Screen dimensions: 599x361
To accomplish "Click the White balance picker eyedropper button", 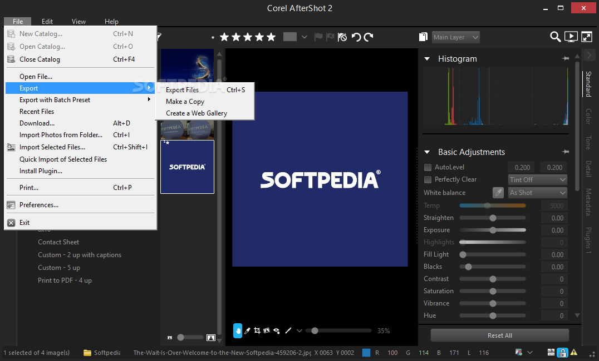I will [498, 193].
